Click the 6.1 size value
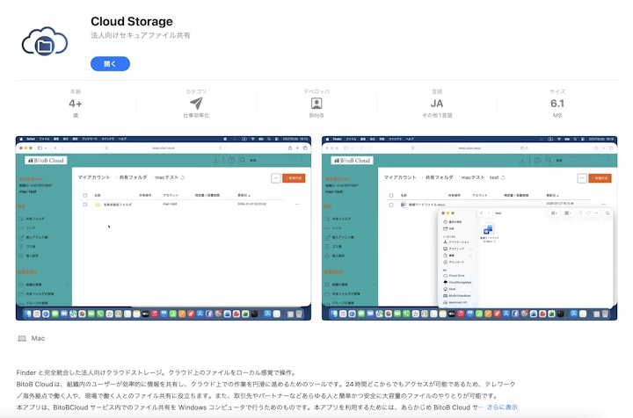Image resolution: width=633 pixels, height=418 pixels. click(x=557, y=104)
